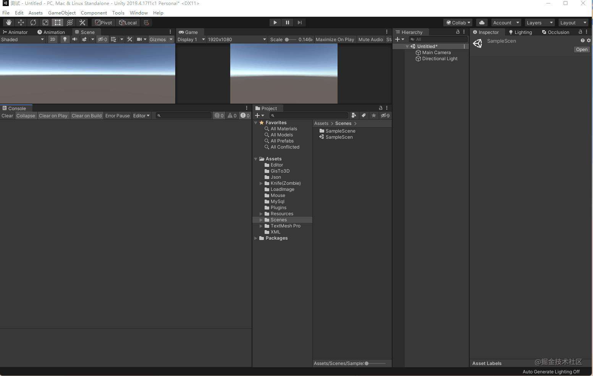
Task: Toggle scene audio speaker icon
Action: click(74, 39)
